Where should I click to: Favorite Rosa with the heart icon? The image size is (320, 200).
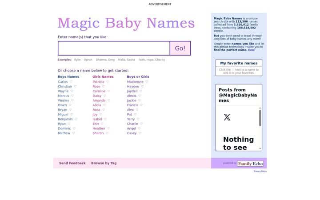tap(104, 110)
